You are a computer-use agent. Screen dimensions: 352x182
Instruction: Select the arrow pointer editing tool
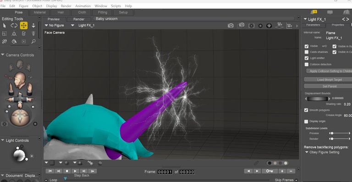coord(5,26)
